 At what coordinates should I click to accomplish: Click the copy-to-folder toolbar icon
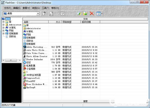79,14
